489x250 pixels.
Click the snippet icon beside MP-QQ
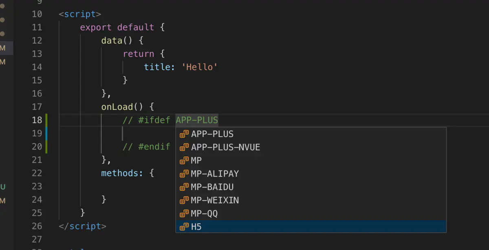184,214
